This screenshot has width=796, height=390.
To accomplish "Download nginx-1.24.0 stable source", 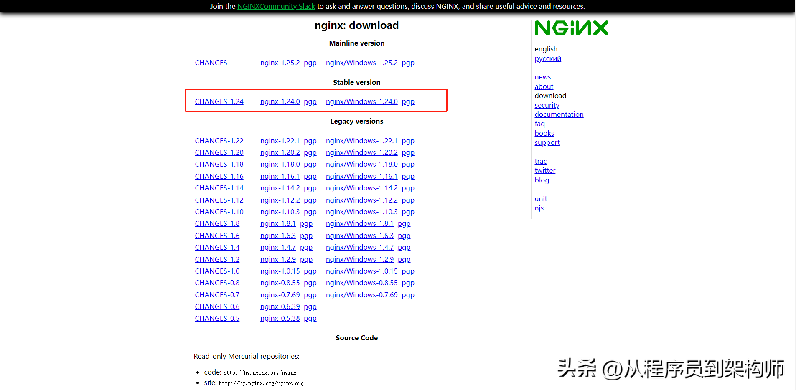I will (x=280, y=101).
